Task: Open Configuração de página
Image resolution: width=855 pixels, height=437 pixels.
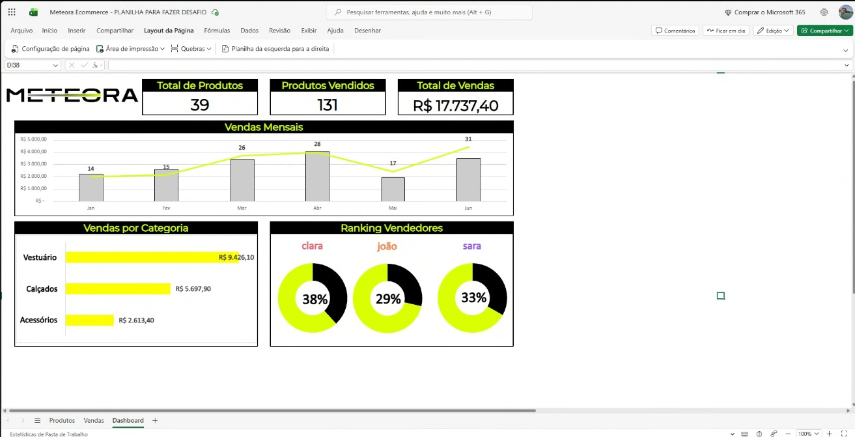Action: [50, 49]
